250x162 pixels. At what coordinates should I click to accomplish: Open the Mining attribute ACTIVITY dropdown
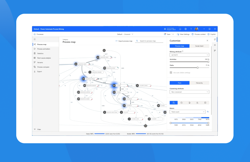coord(189,55)
